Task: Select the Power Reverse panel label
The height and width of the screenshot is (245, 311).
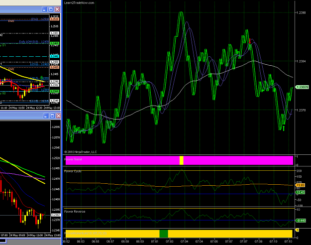Action: tap(75, 212)
